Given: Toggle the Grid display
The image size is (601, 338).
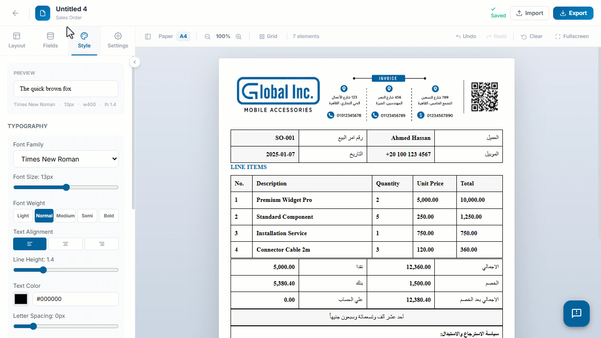Looking at the screenshot, I should [x=268, y=37].
